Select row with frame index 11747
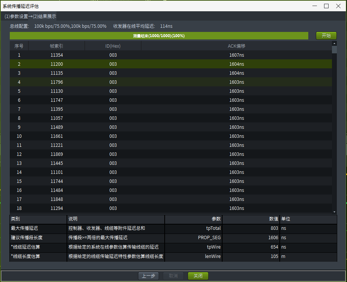Viewport: 347px width, 282px height. click(x=171, y=100)
